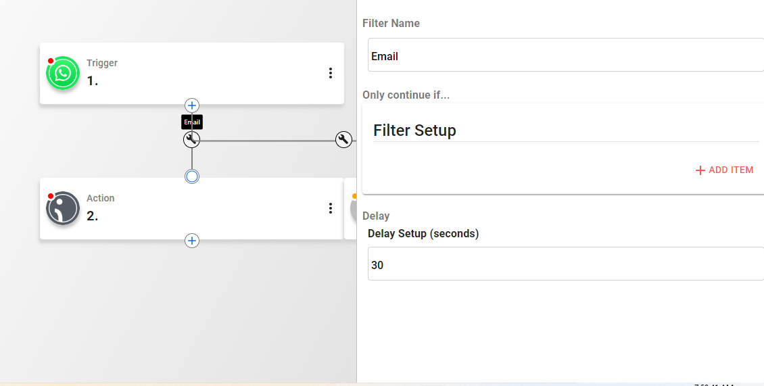Select the partially hidden card with orange dot

(350, 209)
